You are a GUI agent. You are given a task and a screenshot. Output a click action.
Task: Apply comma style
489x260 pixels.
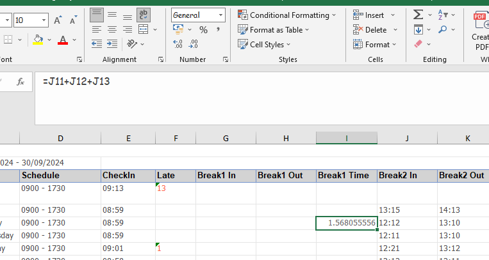click(218, 29)
